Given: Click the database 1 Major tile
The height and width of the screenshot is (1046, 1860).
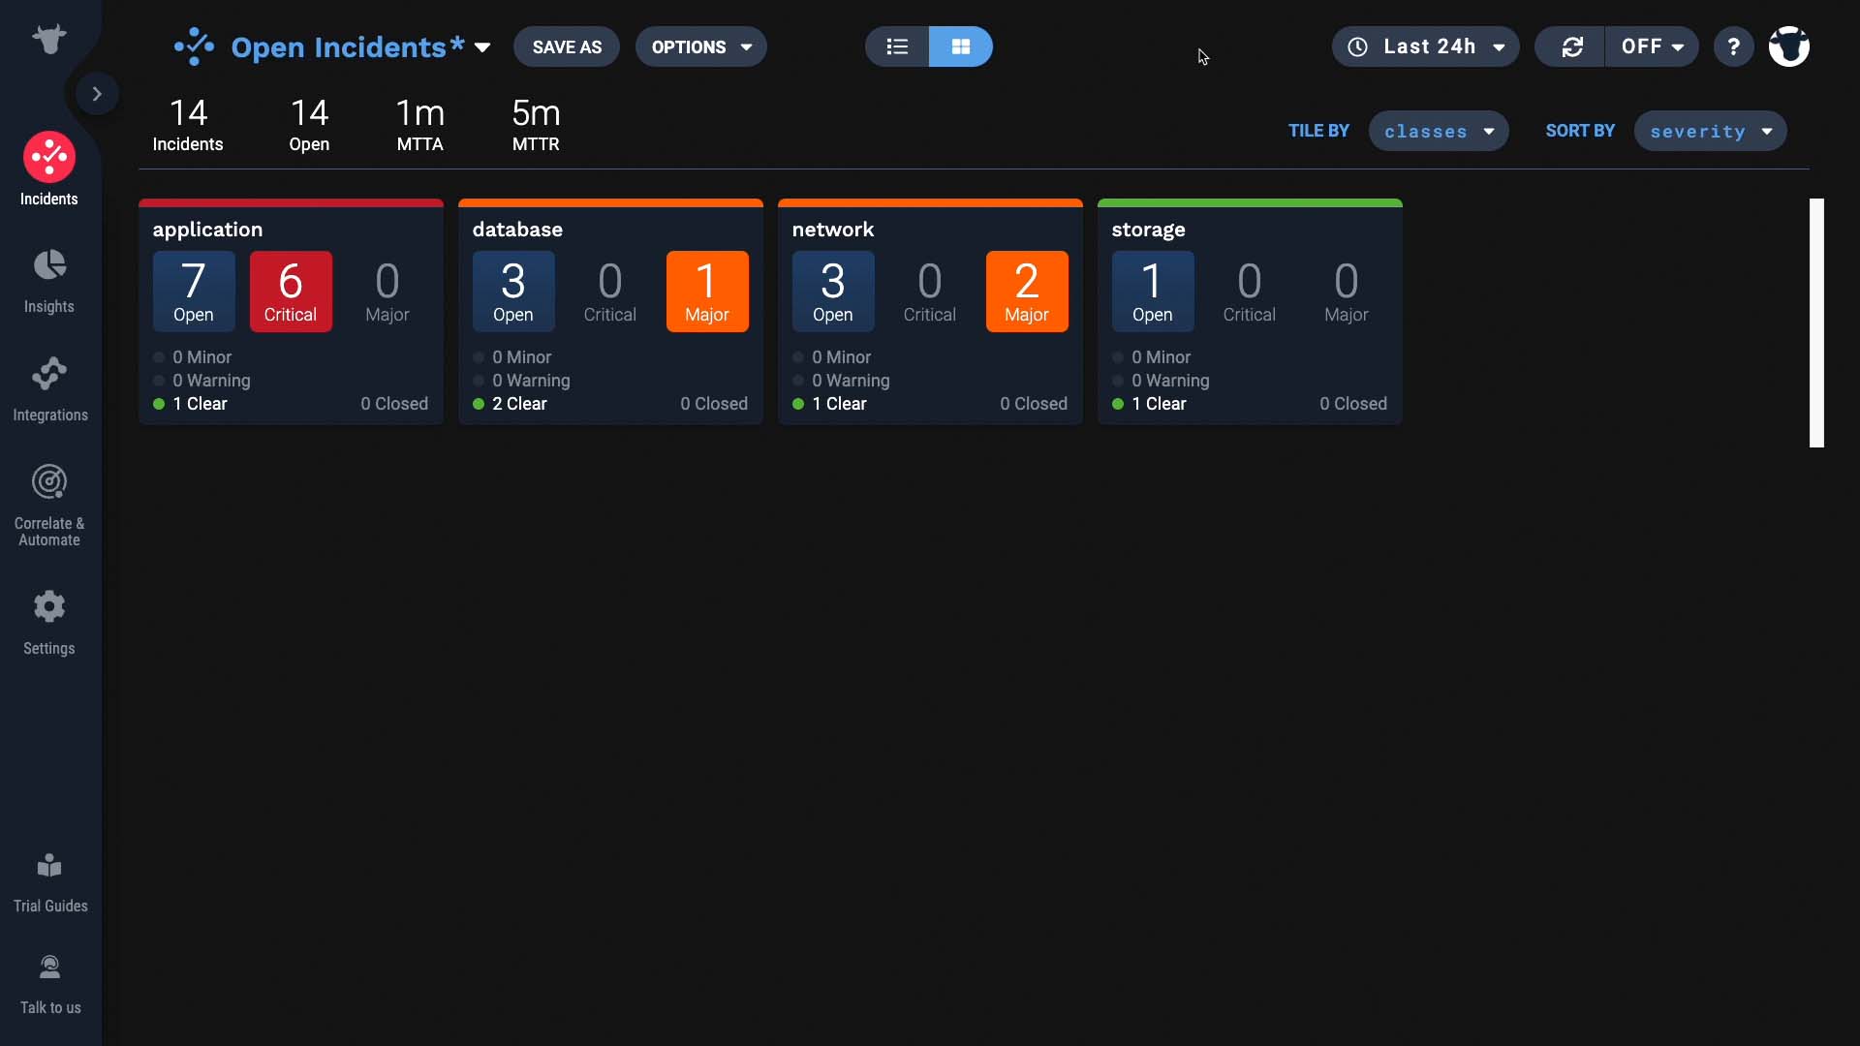Looking at the screenshot, I should (x=707, y=292).
